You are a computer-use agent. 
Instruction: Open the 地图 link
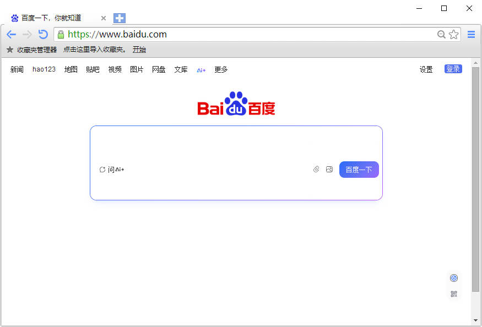point(71,69)
